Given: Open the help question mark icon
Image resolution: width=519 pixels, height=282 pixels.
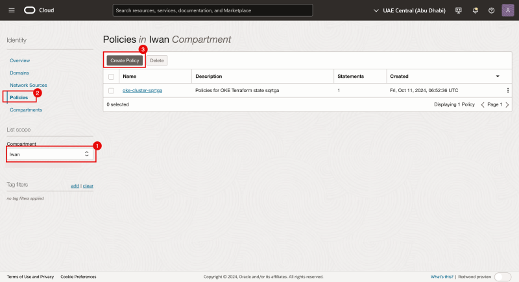Looking at the screenshot, I should click(491, 10).
